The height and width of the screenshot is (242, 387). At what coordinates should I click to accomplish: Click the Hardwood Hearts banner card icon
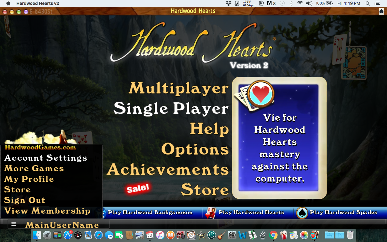(210, 213)
